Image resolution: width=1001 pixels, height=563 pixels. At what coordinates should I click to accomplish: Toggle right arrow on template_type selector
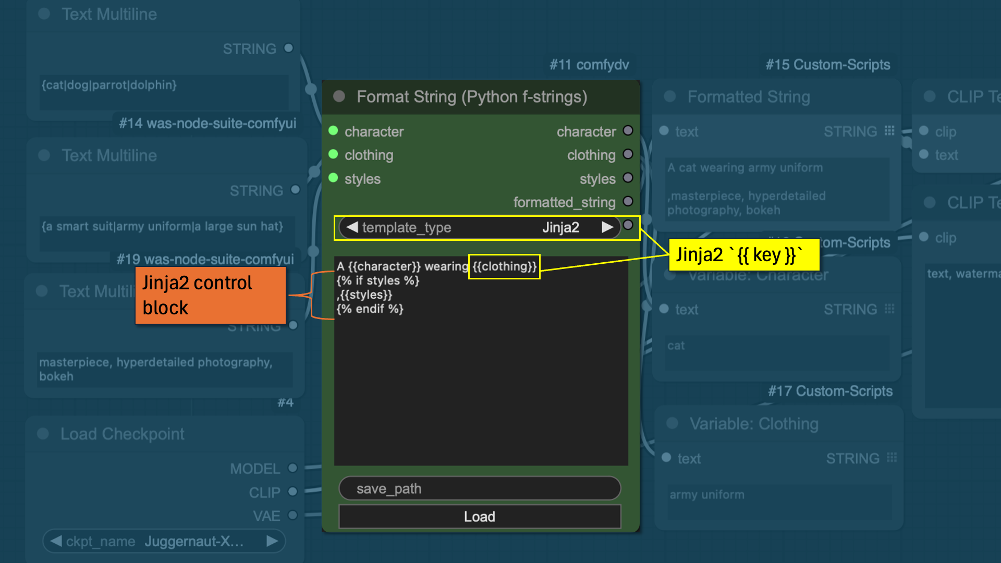pyautogui.click(x=604, y=227)
